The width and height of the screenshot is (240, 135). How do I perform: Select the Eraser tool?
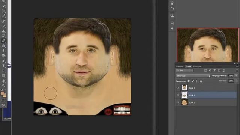(4, 41)
